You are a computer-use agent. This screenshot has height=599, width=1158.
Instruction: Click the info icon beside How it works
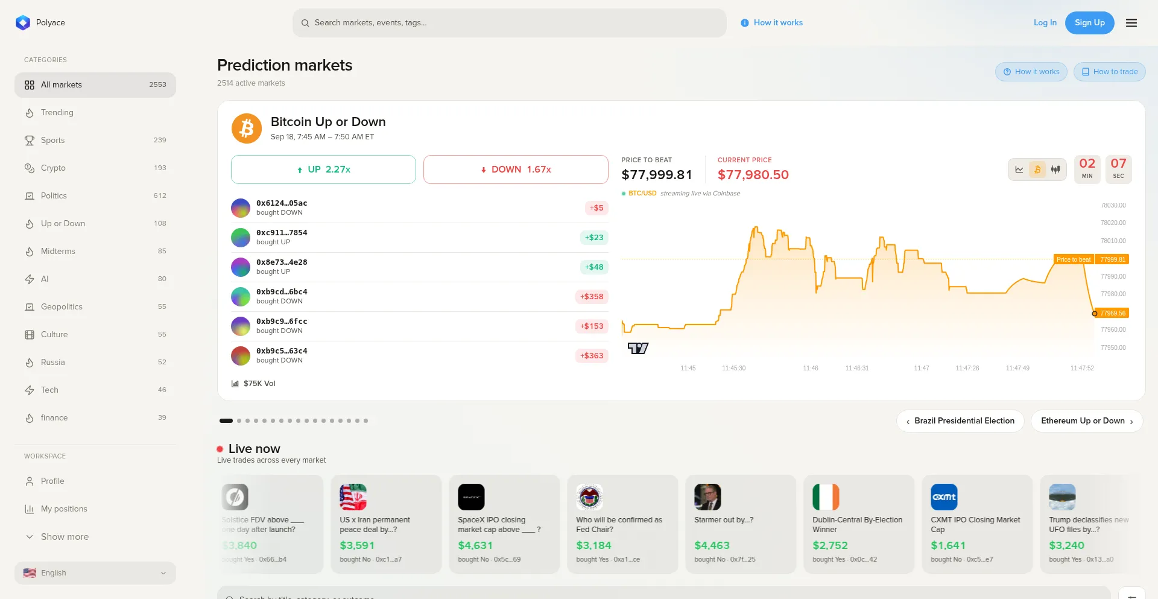745,23
